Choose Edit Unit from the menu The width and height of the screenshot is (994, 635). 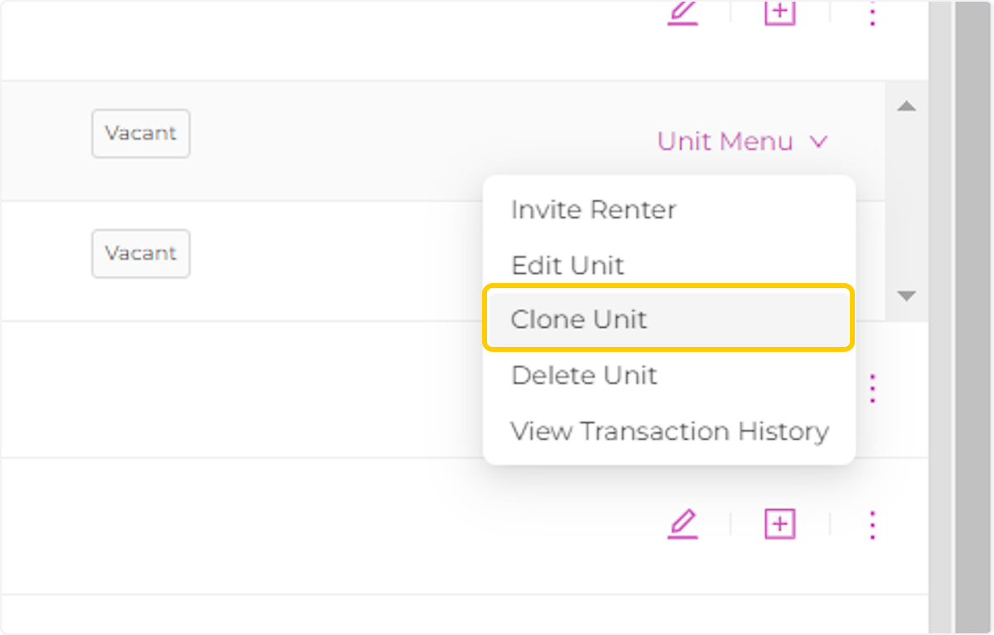[567, 265]
